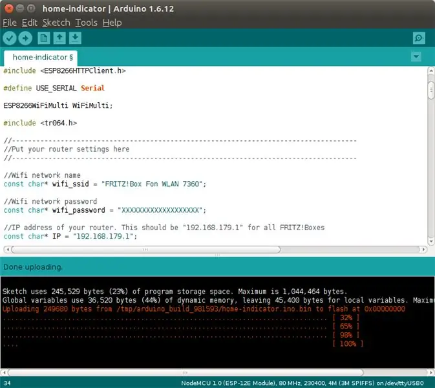Open the Serial Monitor magnifier icon
435x388 pixels.
[x=419, y=38]
